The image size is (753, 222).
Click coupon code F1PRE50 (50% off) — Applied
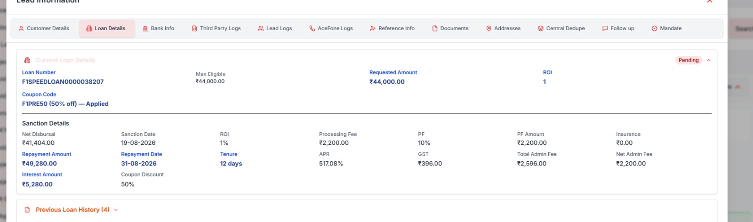(65, 104)
